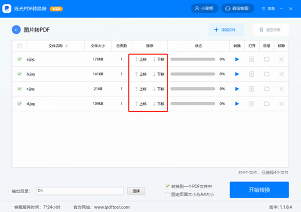Viewport: 301px width, 212px height.
Task: Click the progress bar for d.jpg
Action: [x=193, y=104]
